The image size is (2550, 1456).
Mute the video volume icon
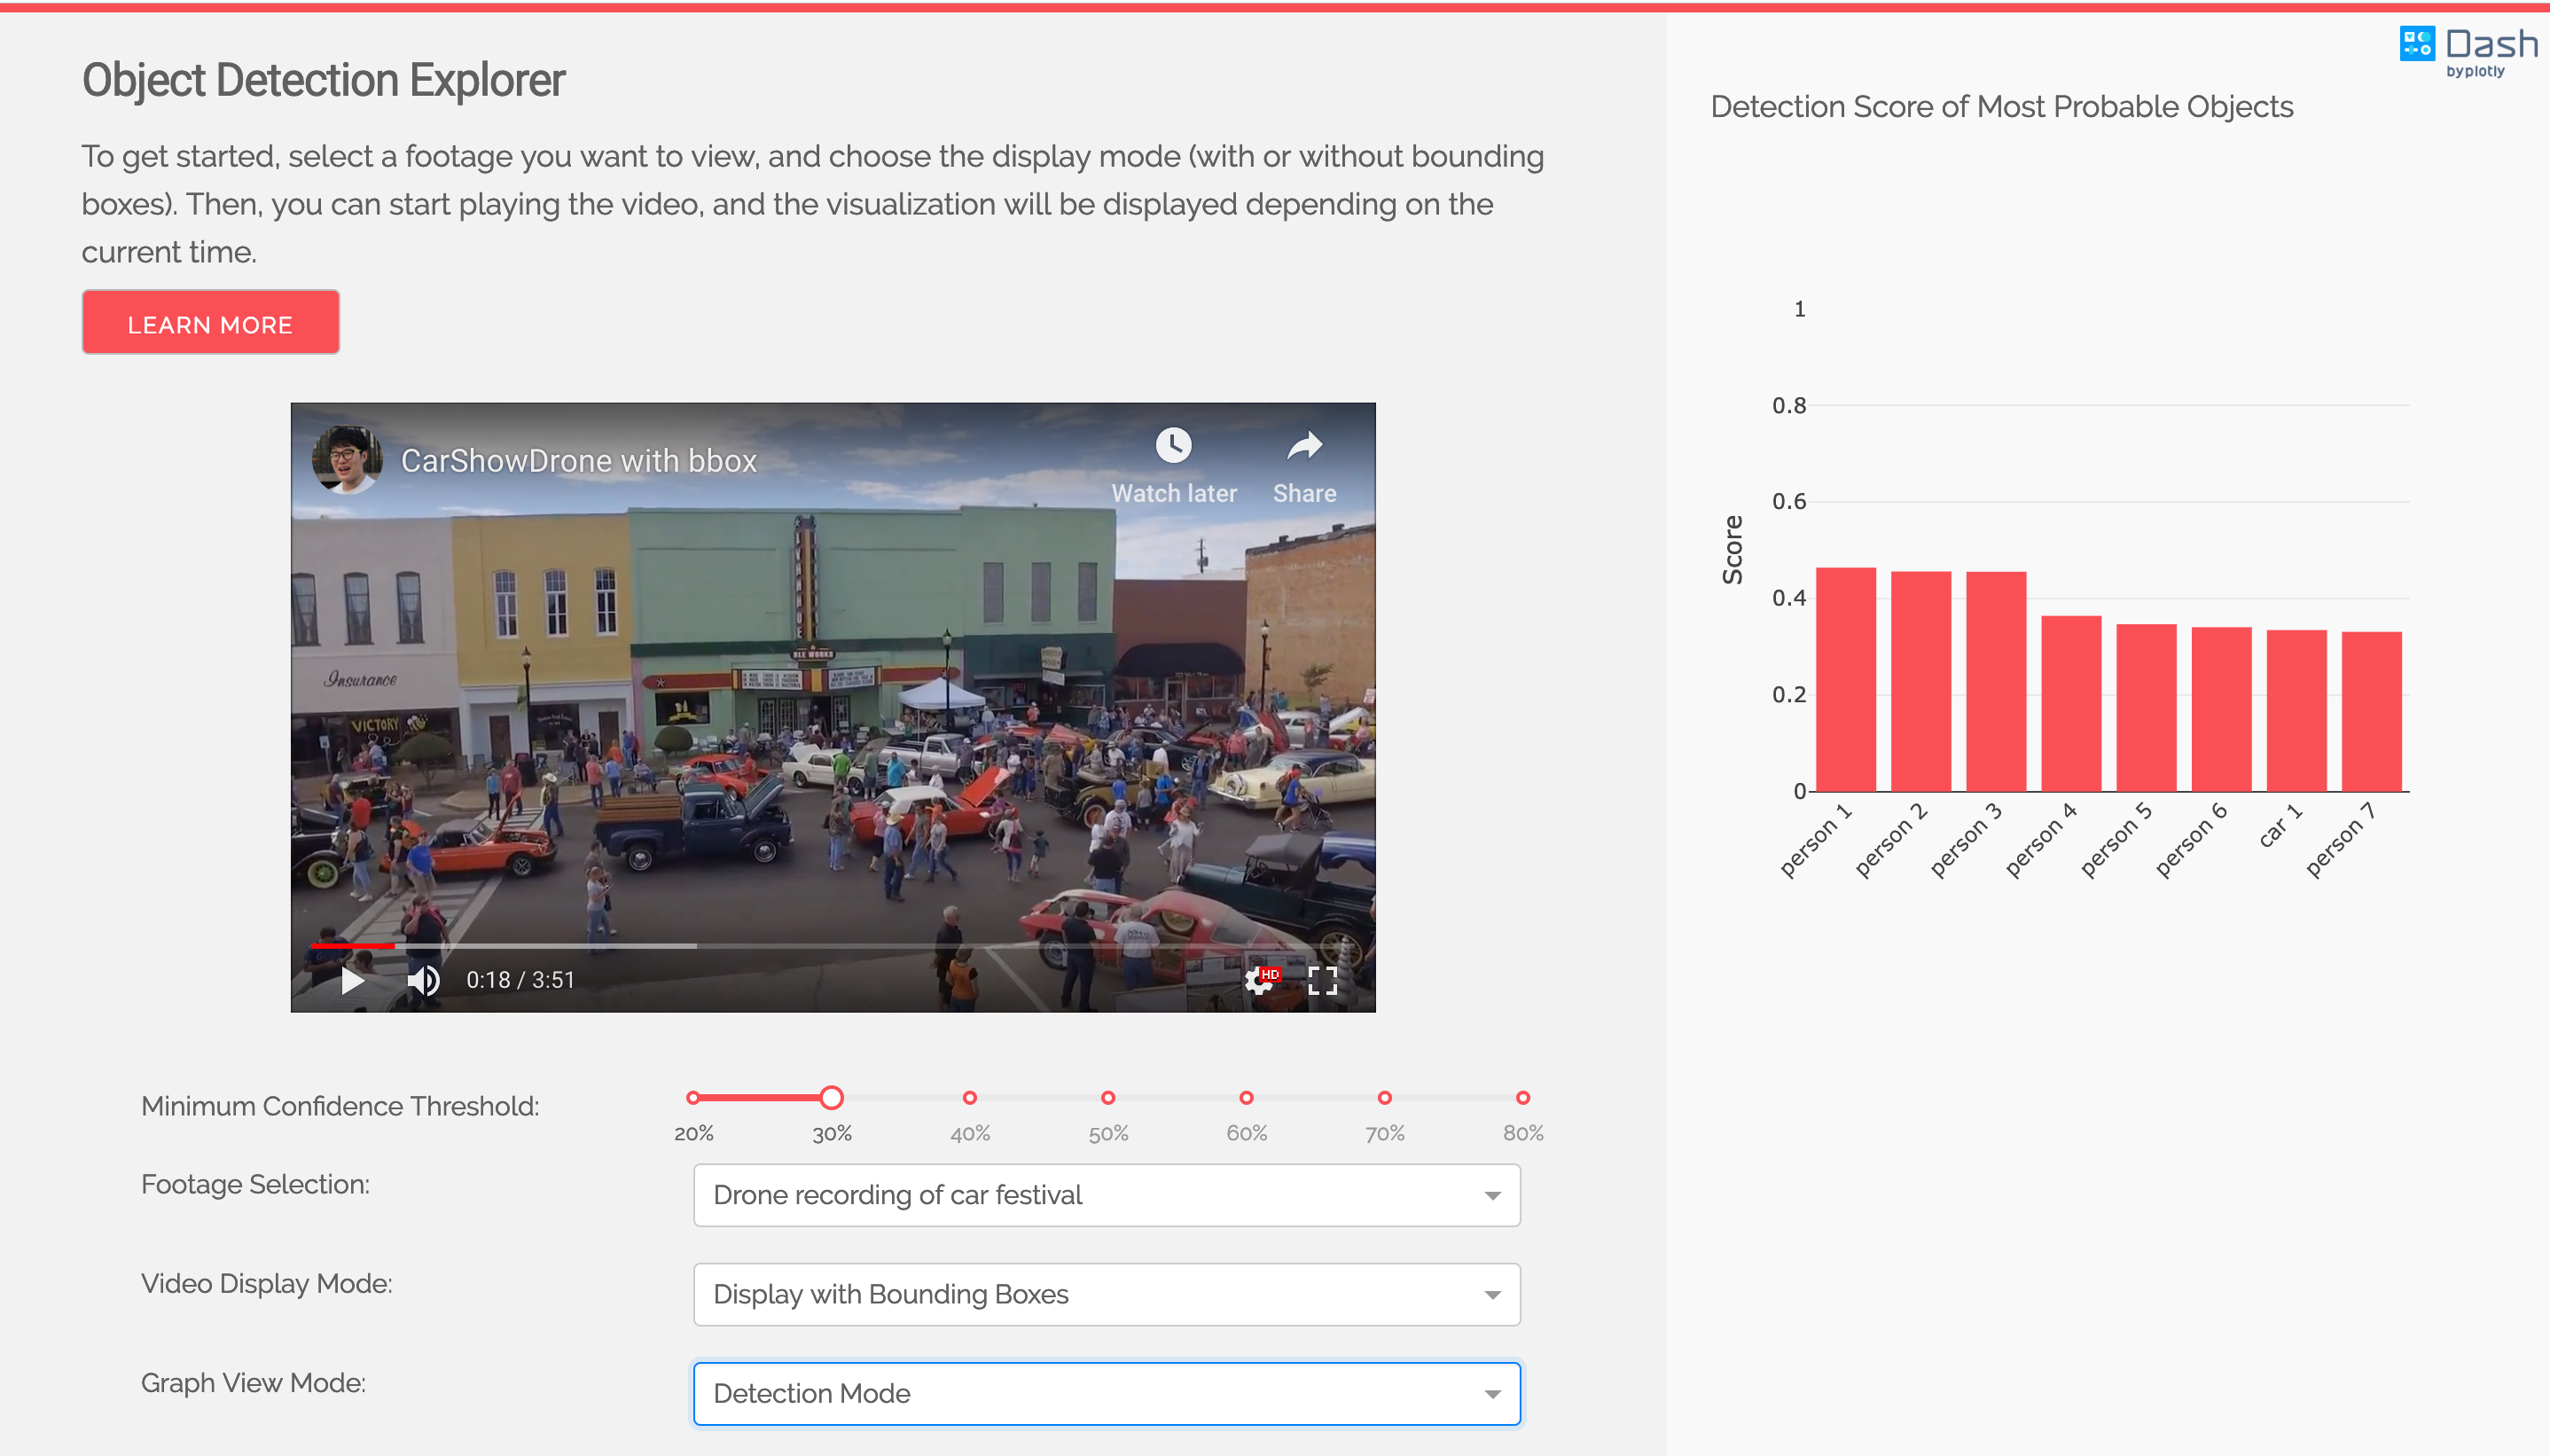(x=424, y=980)
